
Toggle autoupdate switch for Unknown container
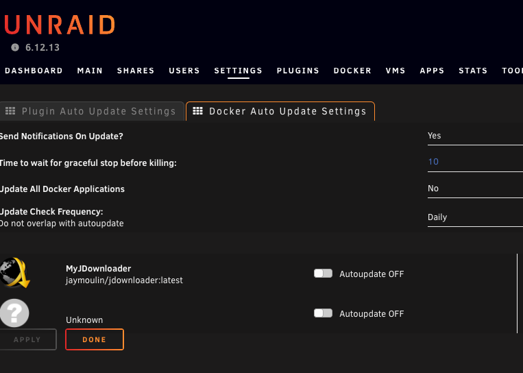coord(324,313)
